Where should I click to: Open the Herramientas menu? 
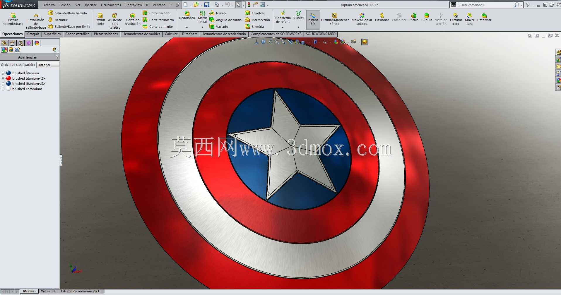click(x=111, y=5)
